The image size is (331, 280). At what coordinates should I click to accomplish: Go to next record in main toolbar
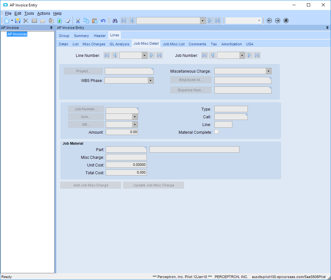tap(210, 21)
